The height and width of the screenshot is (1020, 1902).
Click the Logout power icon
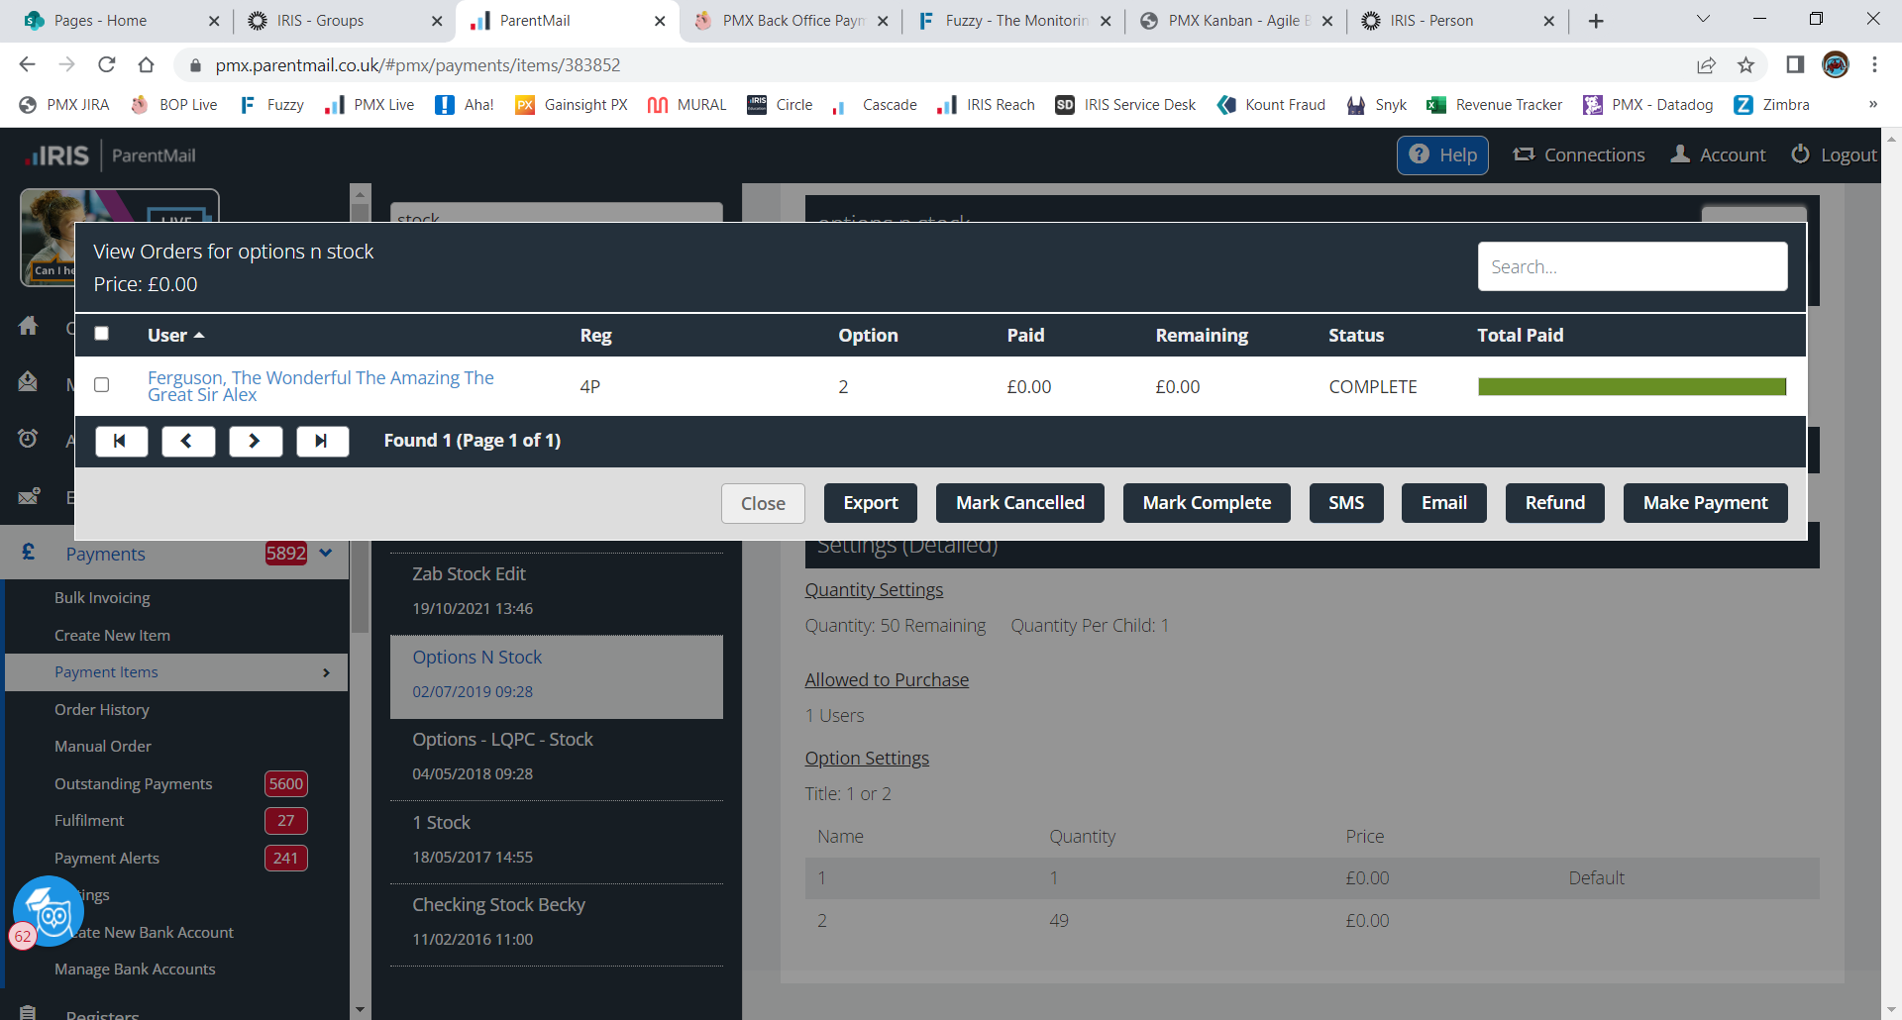click(x=1800, y=154)
